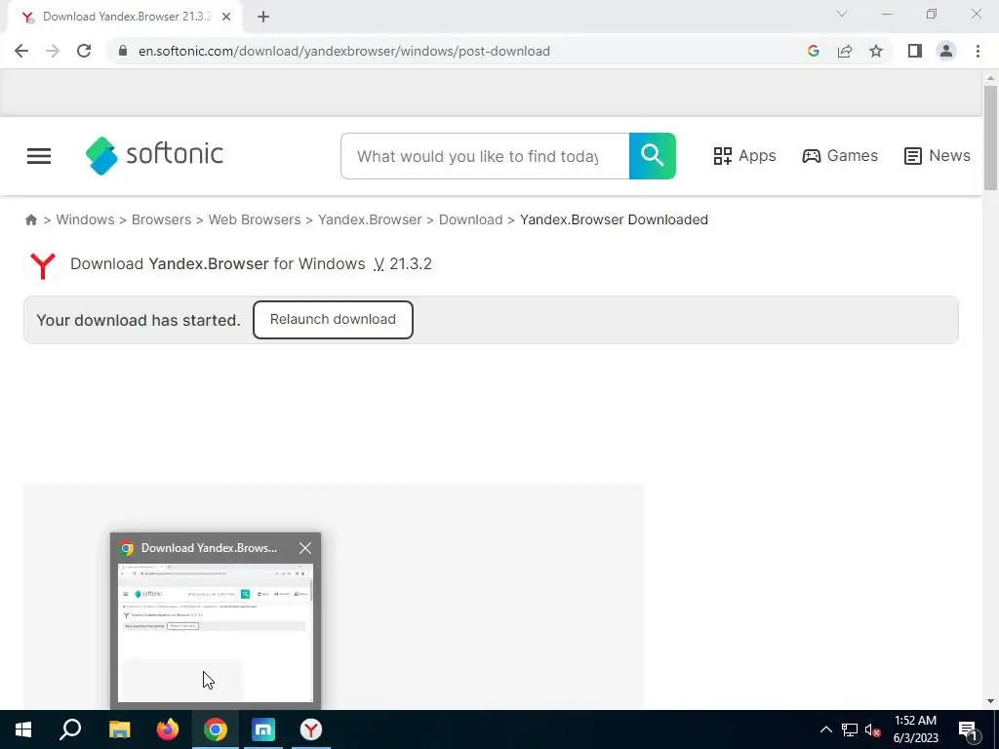Viewport: 999px width, 749px height.
Task: Click the breadcrumb home icon
Action: pos(30,219)
